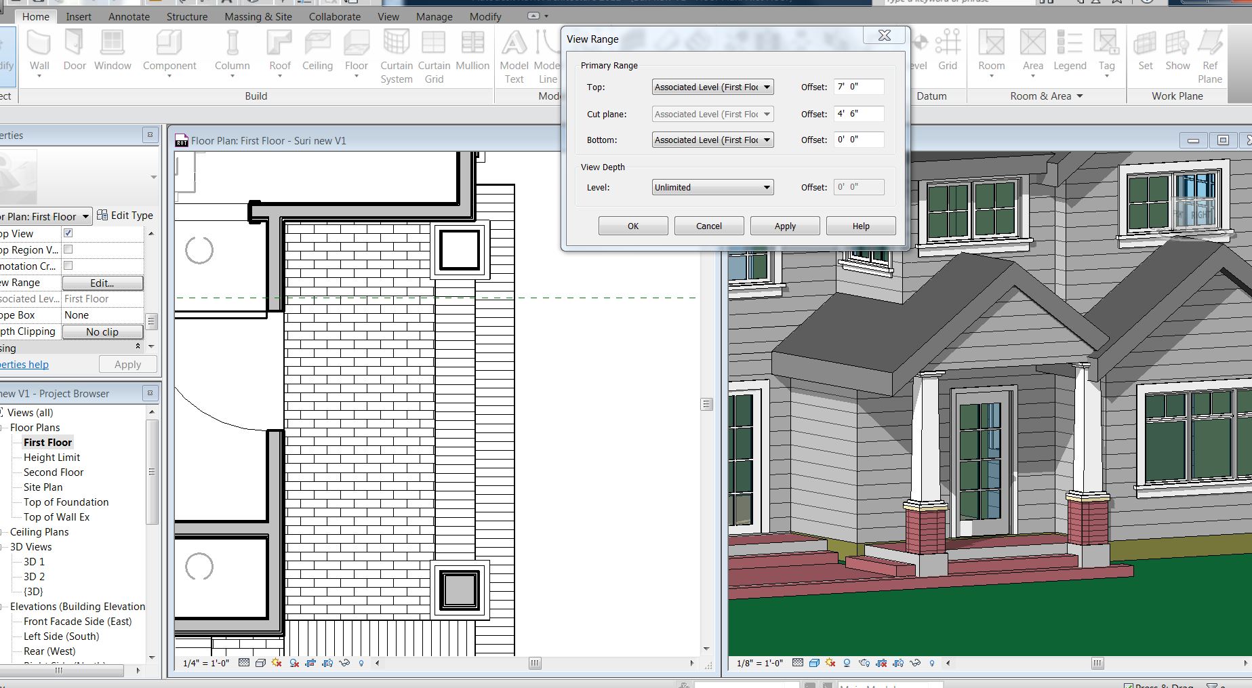Open the Massing & Site tab
Screen dimensions: 1252x688
258,16
